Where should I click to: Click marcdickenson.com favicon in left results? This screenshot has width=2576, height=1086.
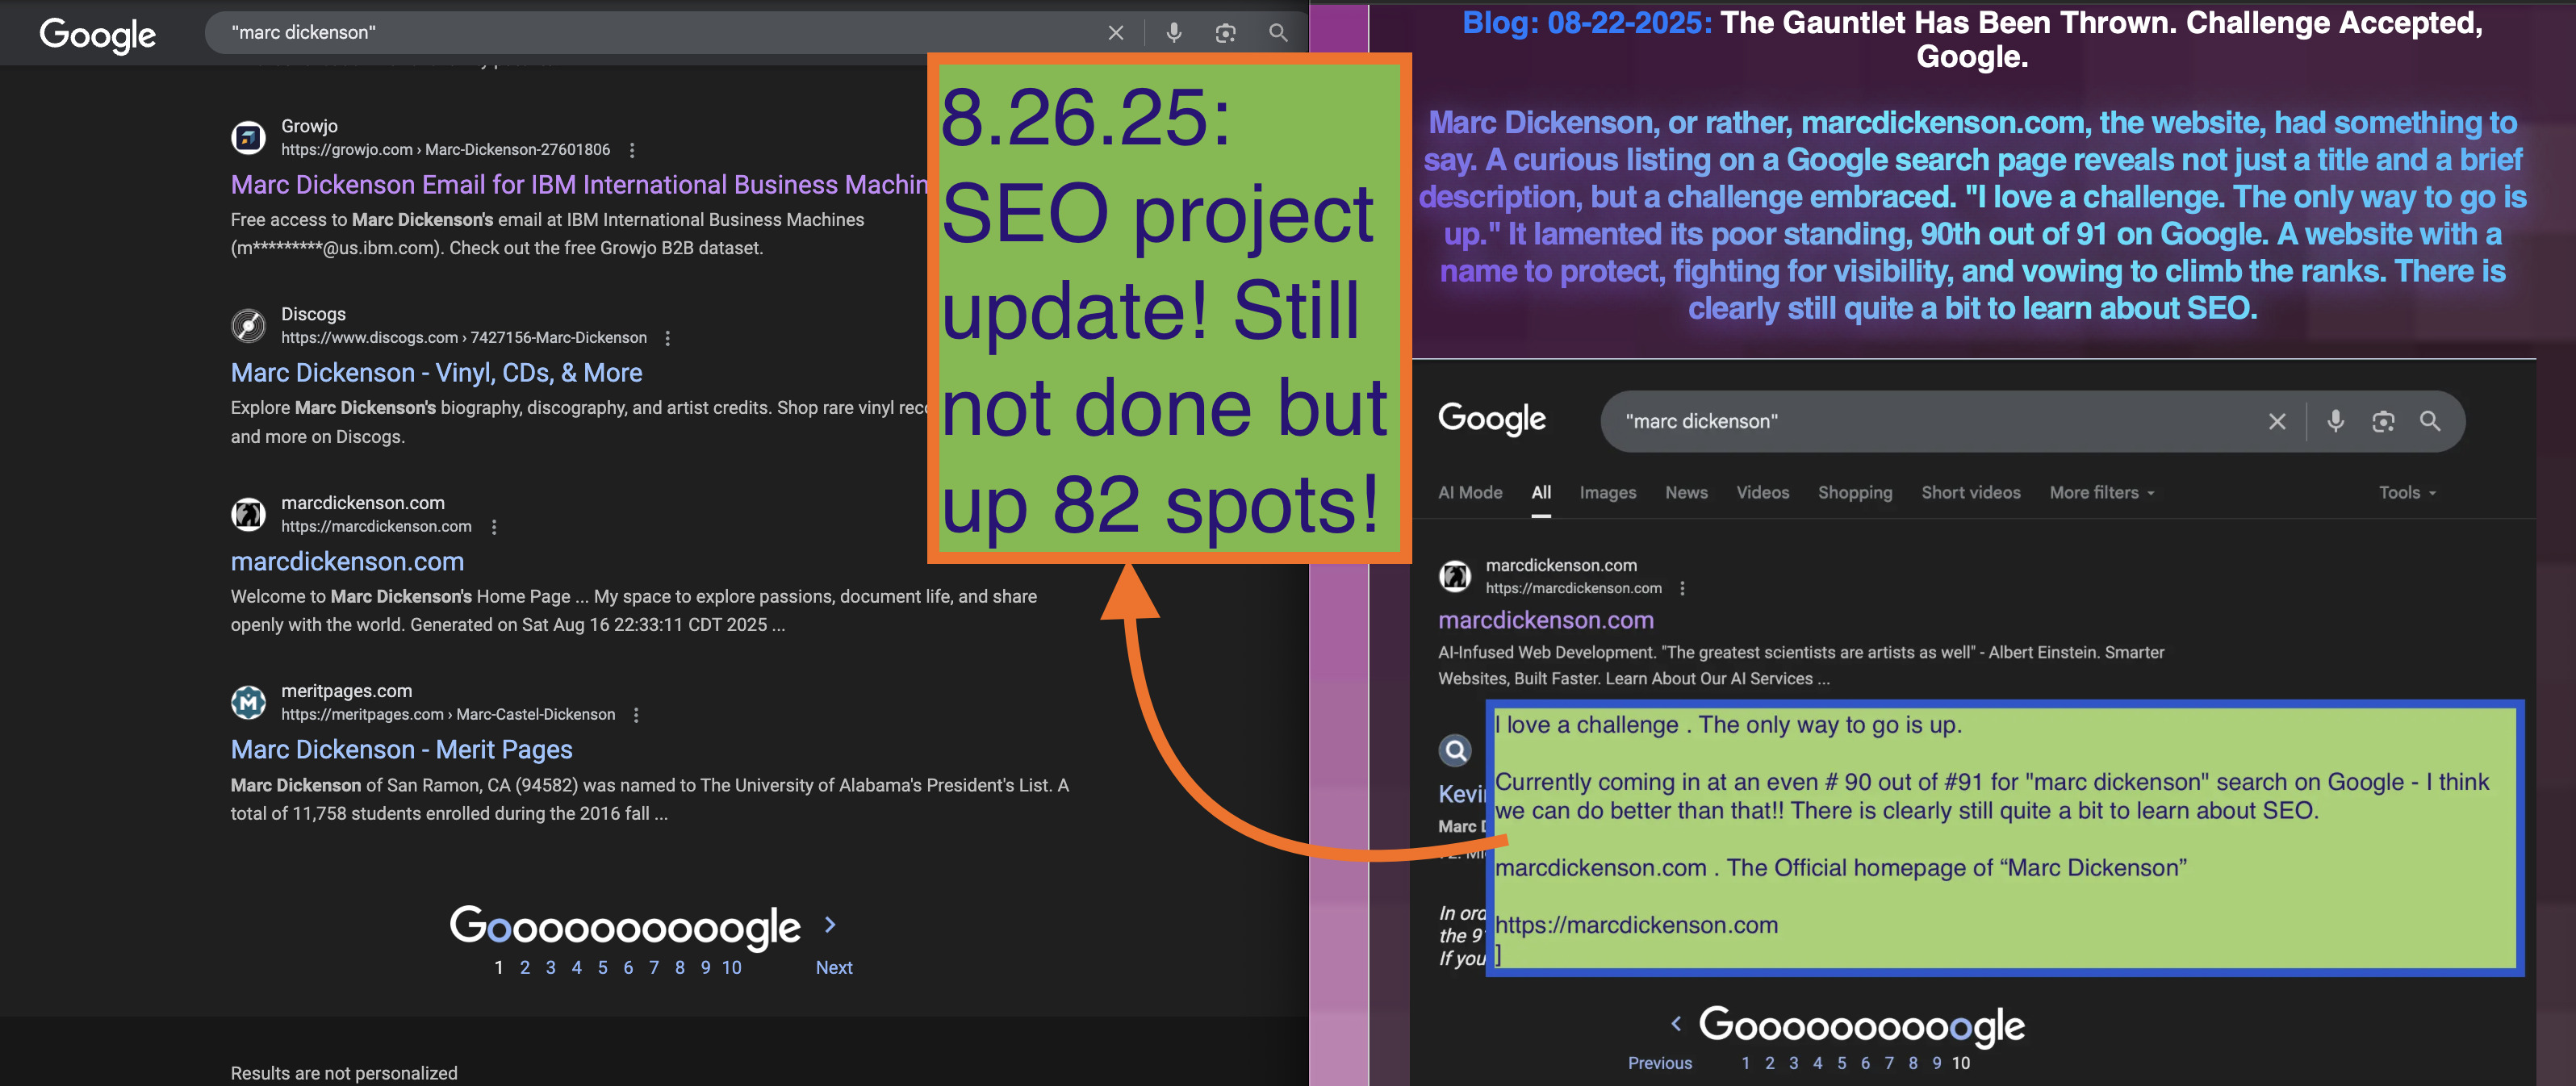coord(248,514)
